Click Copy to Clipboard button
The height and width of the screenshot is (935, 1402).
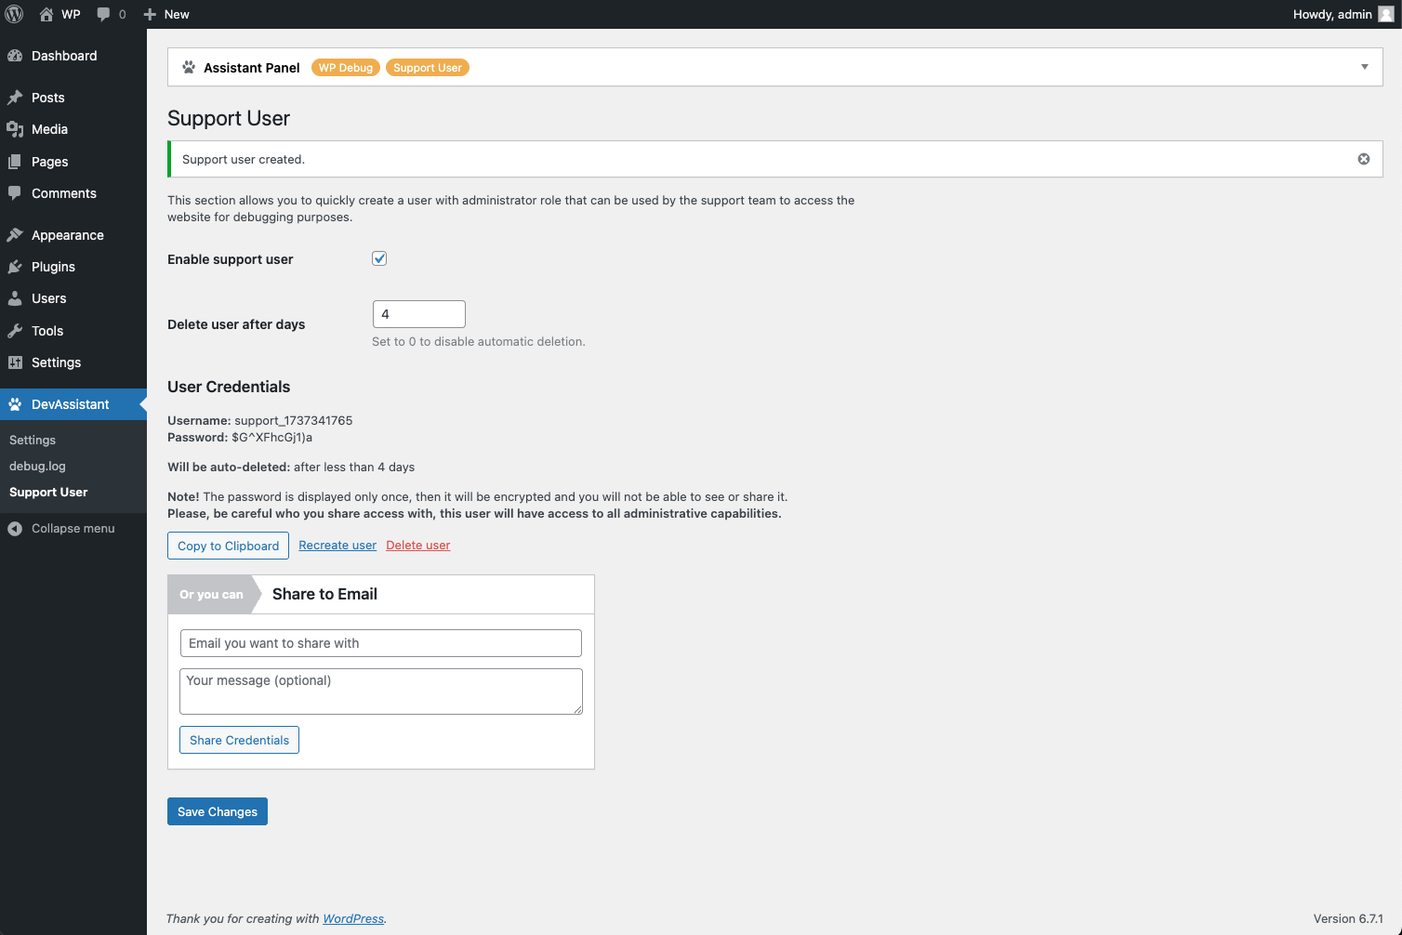click(228, 546)
